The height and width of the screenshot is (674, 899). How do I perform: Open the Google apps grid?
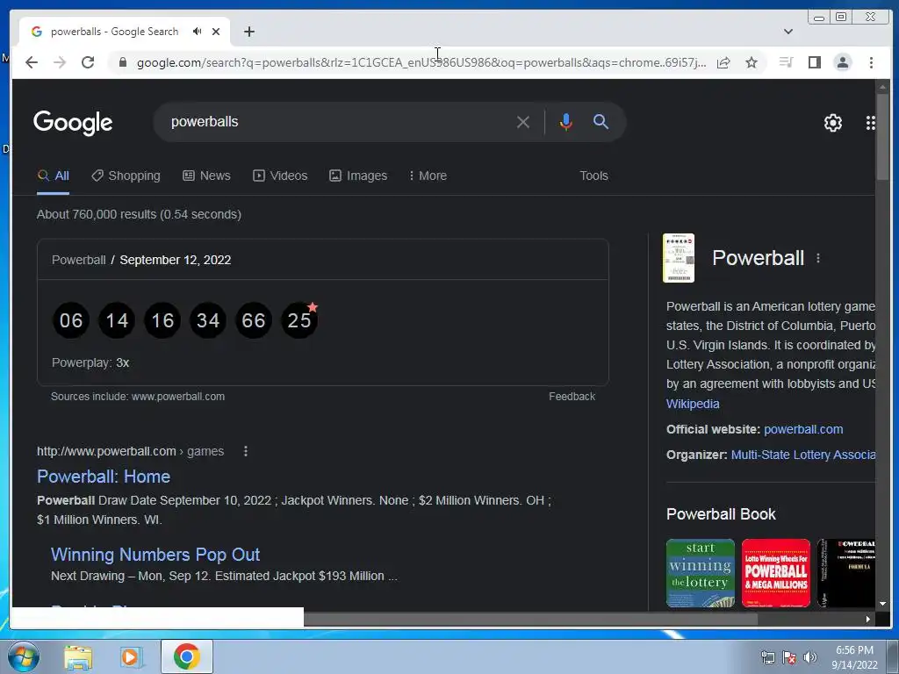(870, 123)
